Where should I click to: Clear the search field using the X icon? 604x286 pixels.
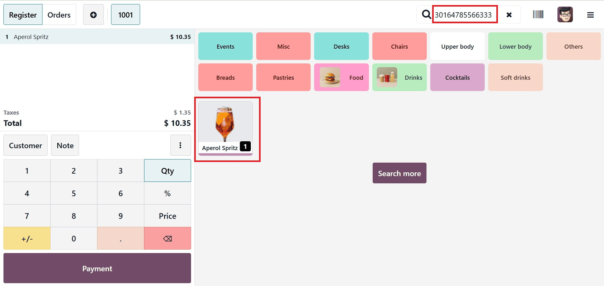point(509,14)
